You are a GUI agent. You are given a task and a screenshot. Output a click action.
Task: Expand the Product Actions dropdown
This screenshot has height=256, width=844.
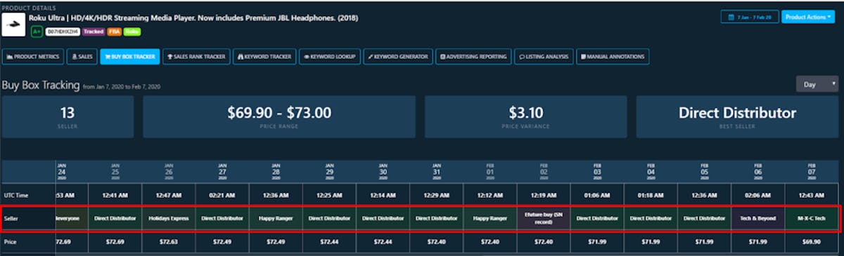click(x=808, y=17)
